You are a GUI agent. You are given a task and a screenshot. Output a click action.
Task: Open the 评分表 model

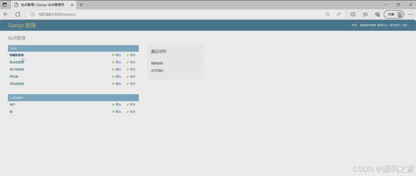(14, 77)
